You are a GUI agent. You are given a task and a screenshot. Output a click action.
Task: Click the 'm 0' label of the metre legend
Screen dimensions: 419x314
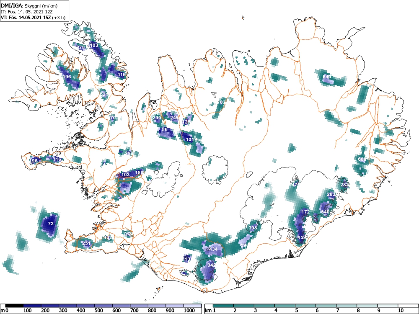coord(5,311)
